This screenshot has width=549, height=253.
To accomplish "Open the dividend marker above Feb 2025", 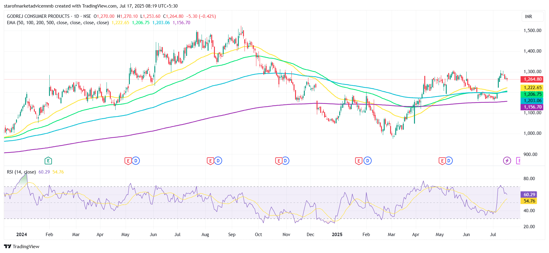I will coord(367,161).
